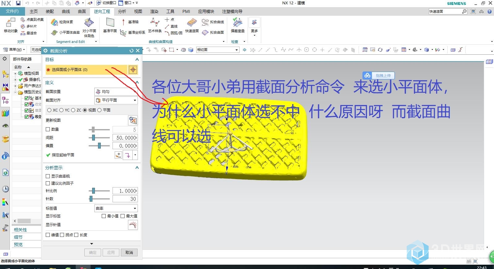Click the 基准坐标系 datum CSYS tool
The height and width of the screenshot is (269, 494).
point(132,32)
